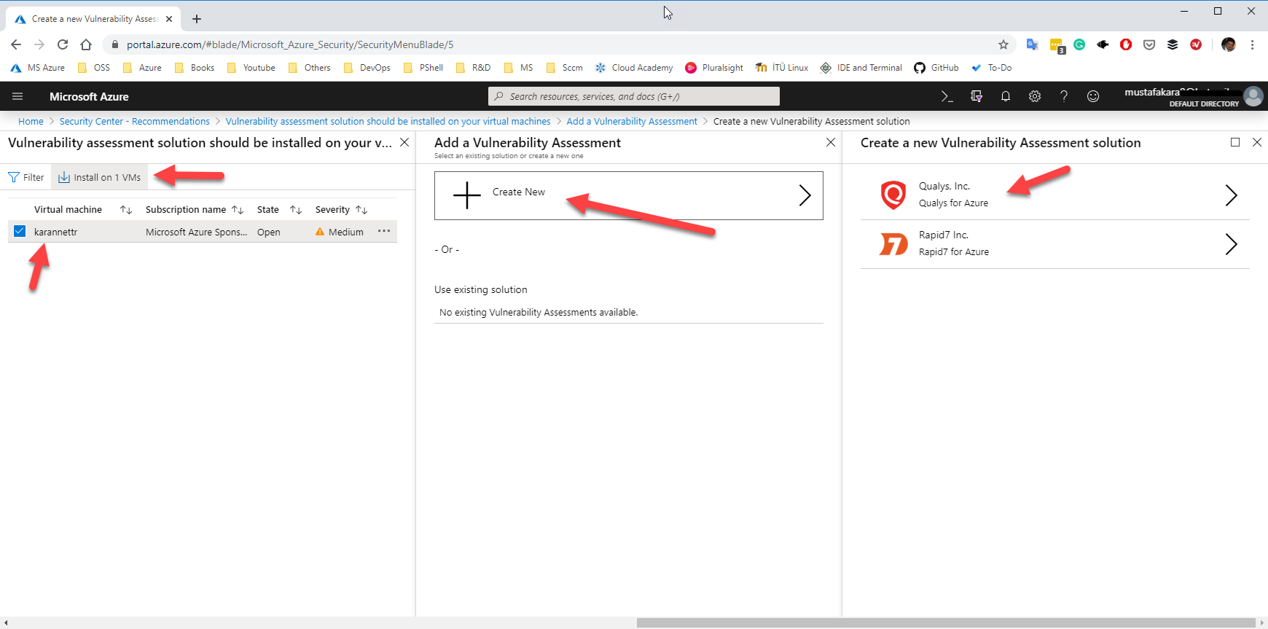This screenshot has height=629, width=1268.
Task: Close the Create a new Vulnerability tab
Action: click(169, 19)
